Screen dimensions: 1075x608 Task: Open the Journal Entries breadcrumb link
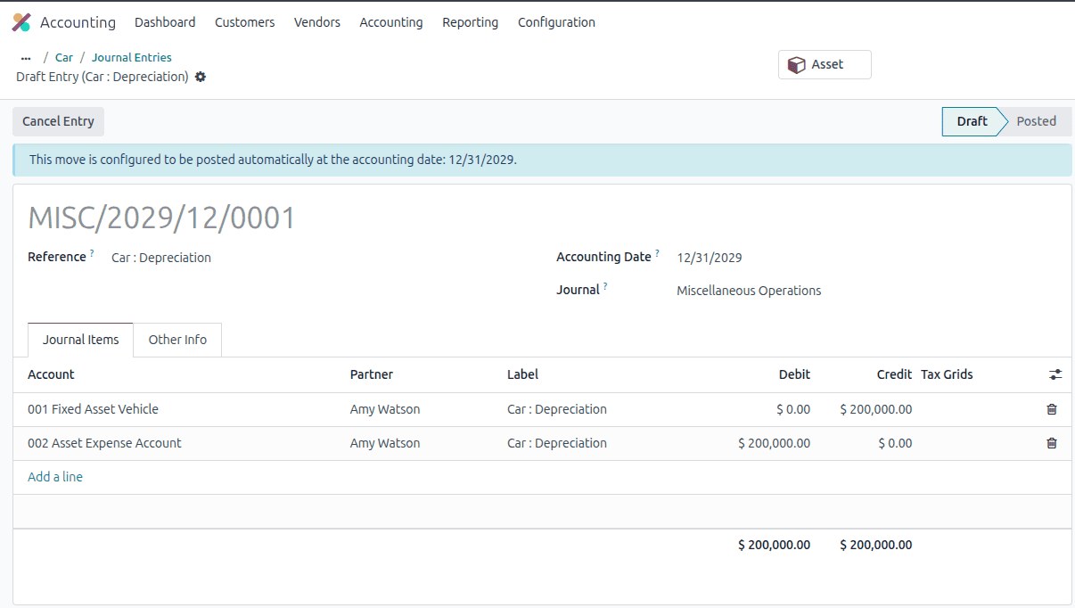click(x=131, y=57)
